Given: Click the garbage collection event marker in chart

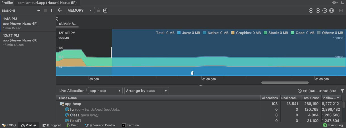Looking at the screenshot, I should (x=192, y=73).
